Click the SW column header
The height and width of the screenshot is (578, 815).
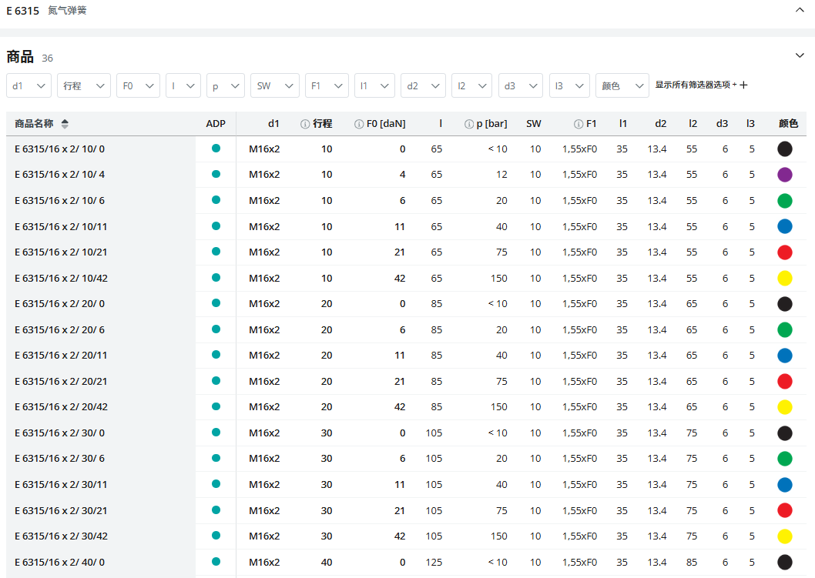(533, 124)
